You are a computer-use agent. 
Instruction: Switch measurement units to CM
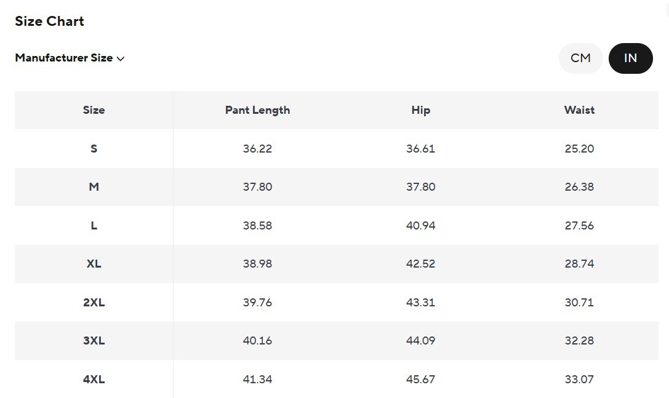(x=580, y=58)
